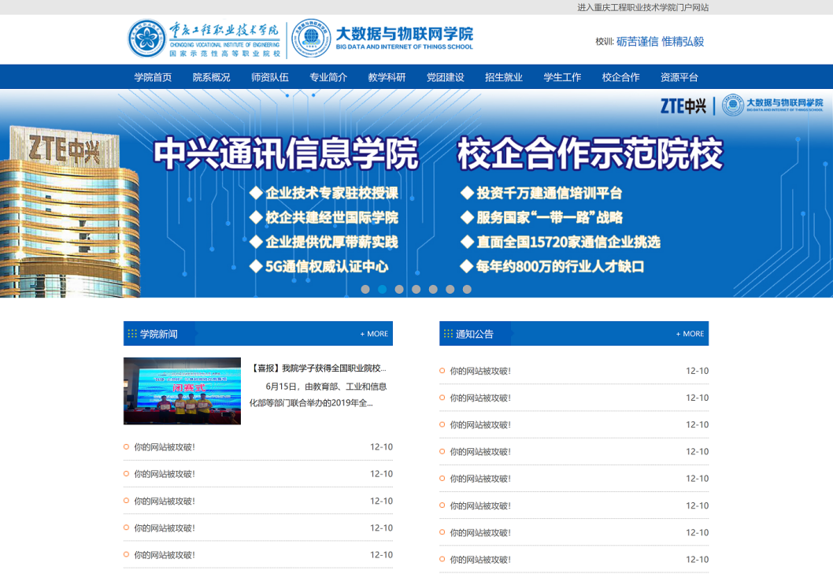
Task: Select the first carousel indicator dot
Action: (x=365, y=289)
